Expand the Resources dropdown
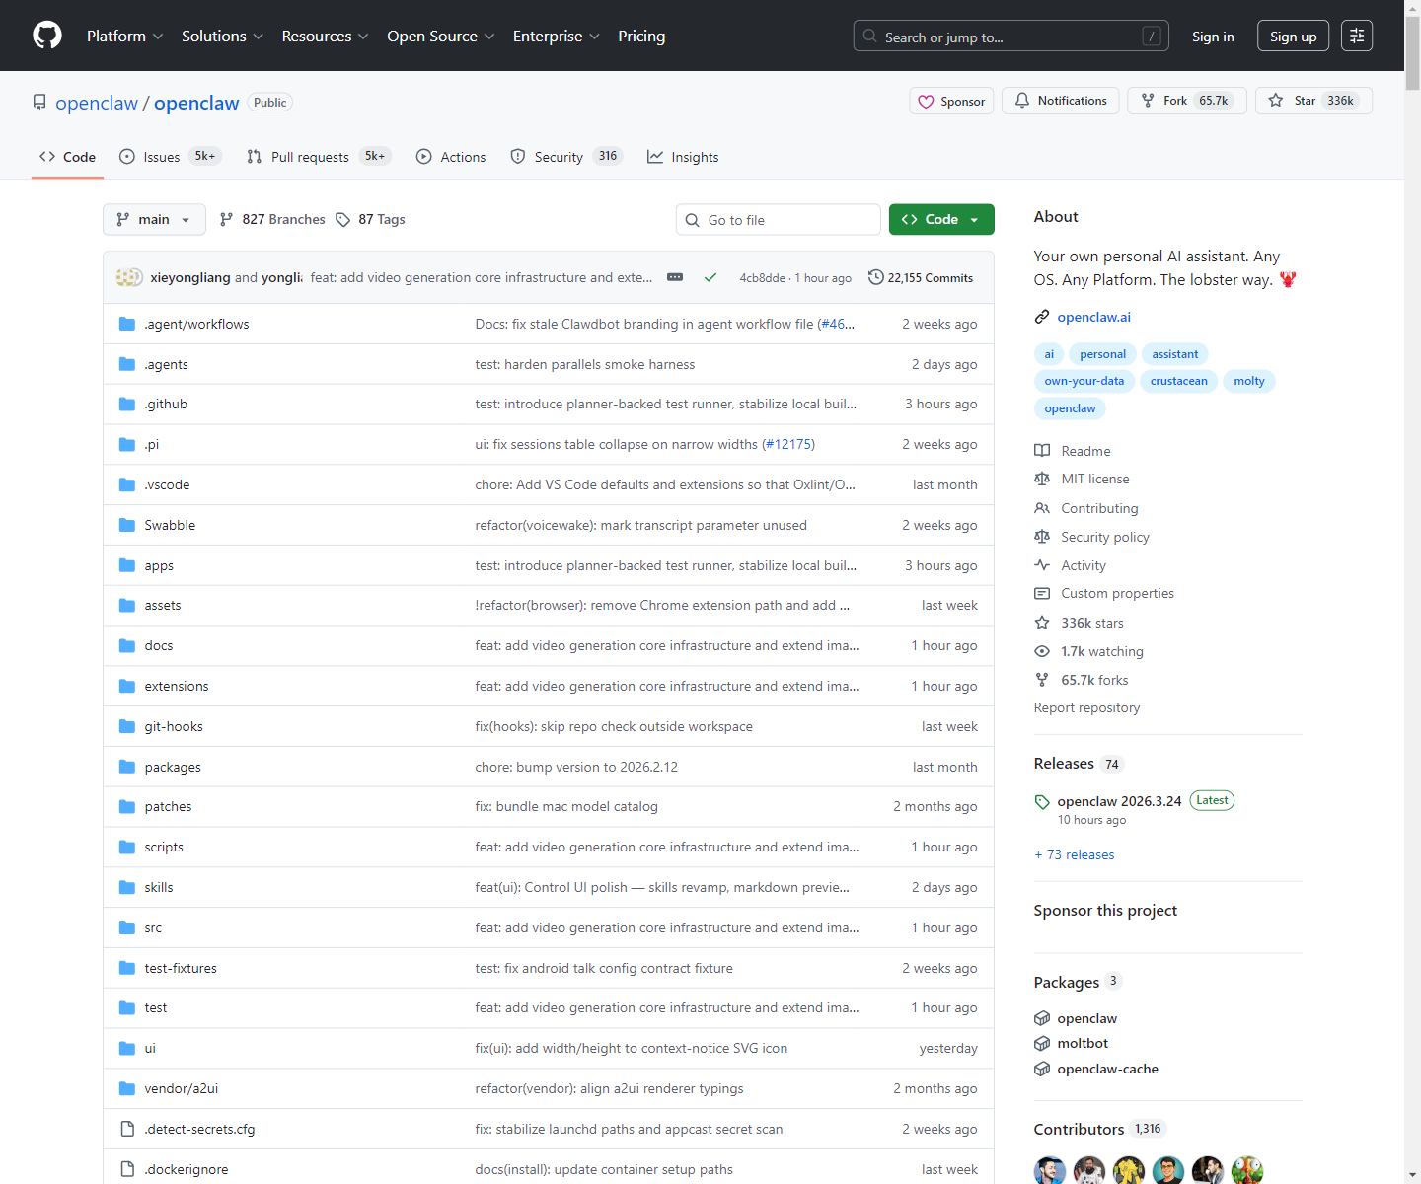The width and height of the screenshot is (1421, 1184). coord(325,36)
